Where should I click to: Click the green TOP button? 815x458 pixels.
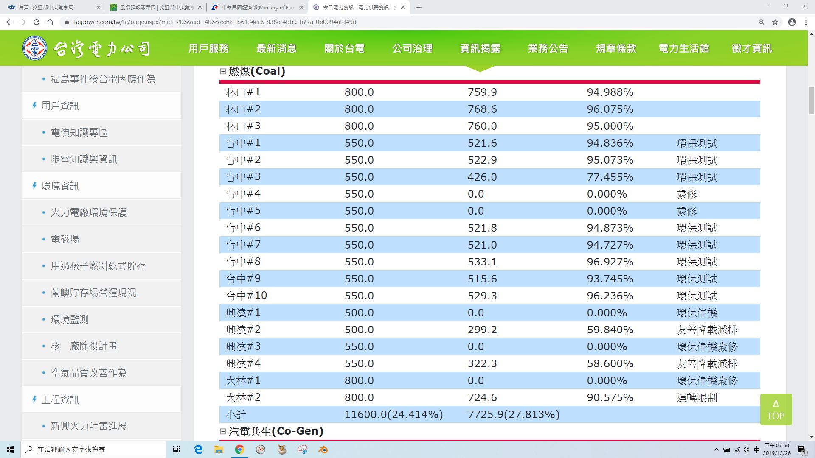[x=776, y=409]
